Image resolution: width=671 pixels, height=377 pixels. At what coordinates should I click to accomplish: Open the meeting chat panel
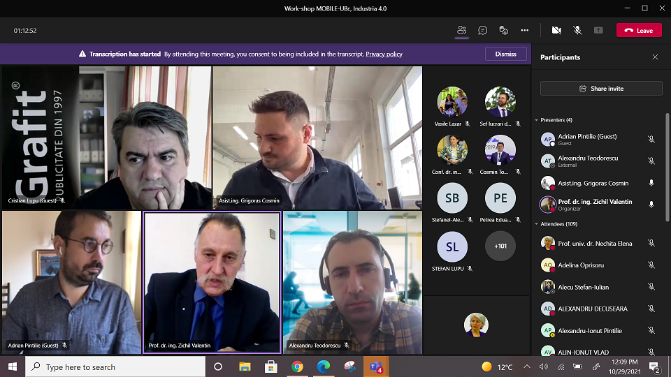483,30
